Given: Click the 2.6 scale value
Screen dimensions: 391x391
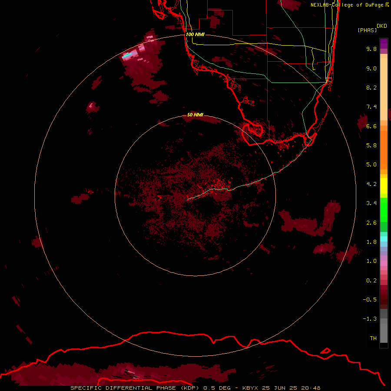Looking at the screenshot, I should (371, 223).
